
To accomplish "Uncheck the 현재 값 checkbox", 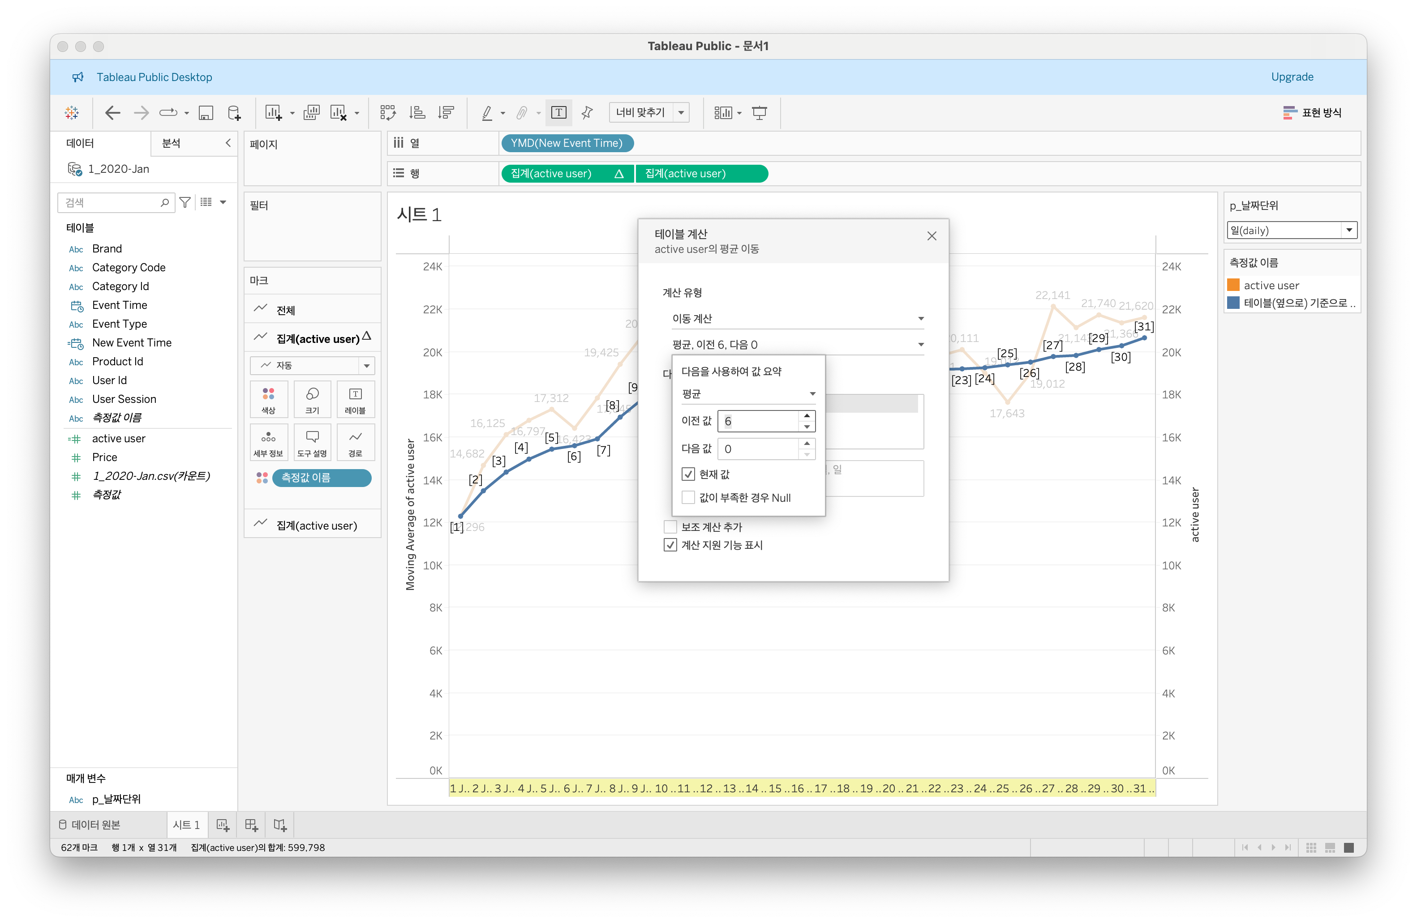I will (688, 474).
